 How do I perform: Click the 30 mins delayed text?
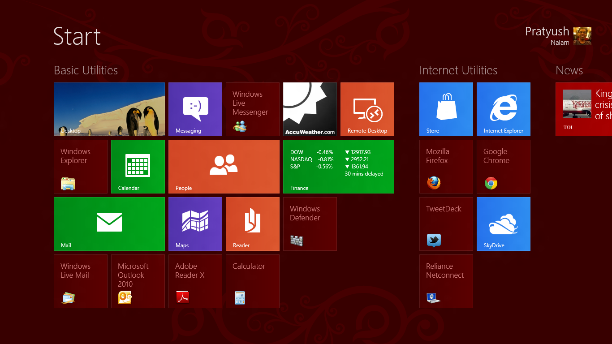click(364, 174)
